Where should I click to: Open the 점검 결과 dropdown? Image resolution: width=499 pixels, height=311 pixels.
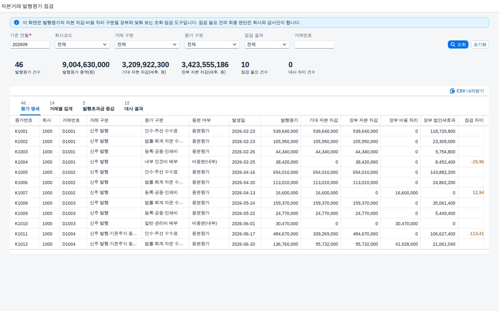coord(267,44)
